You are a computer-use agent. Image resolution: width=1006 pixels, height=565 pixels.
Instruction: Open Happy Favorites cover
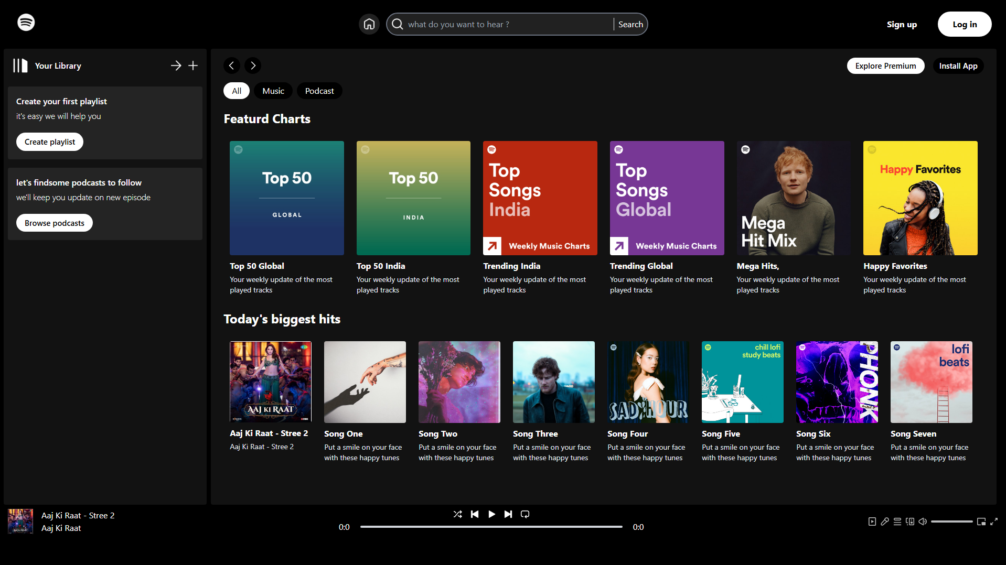coord(921,198)
